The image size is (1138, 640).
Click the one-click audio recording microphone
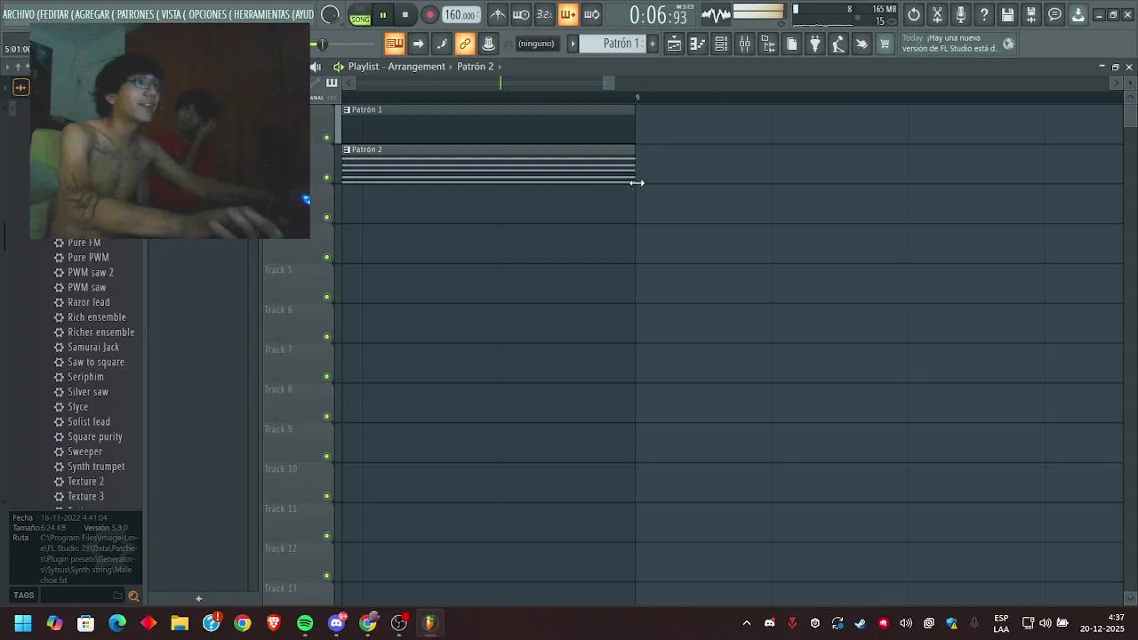(961, 14)
